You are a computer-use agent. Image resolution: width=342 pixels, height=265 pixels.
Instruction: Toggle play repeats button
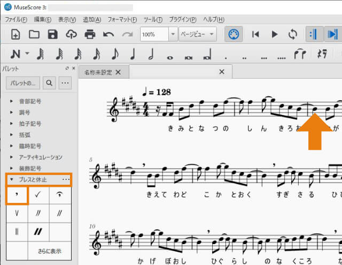(x=314, y=34)
